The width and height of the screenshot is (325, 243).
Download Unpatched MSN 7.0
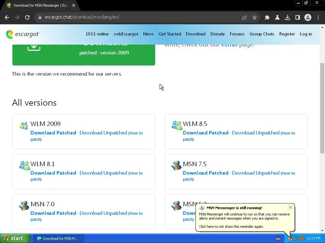[x=103, y=213]
